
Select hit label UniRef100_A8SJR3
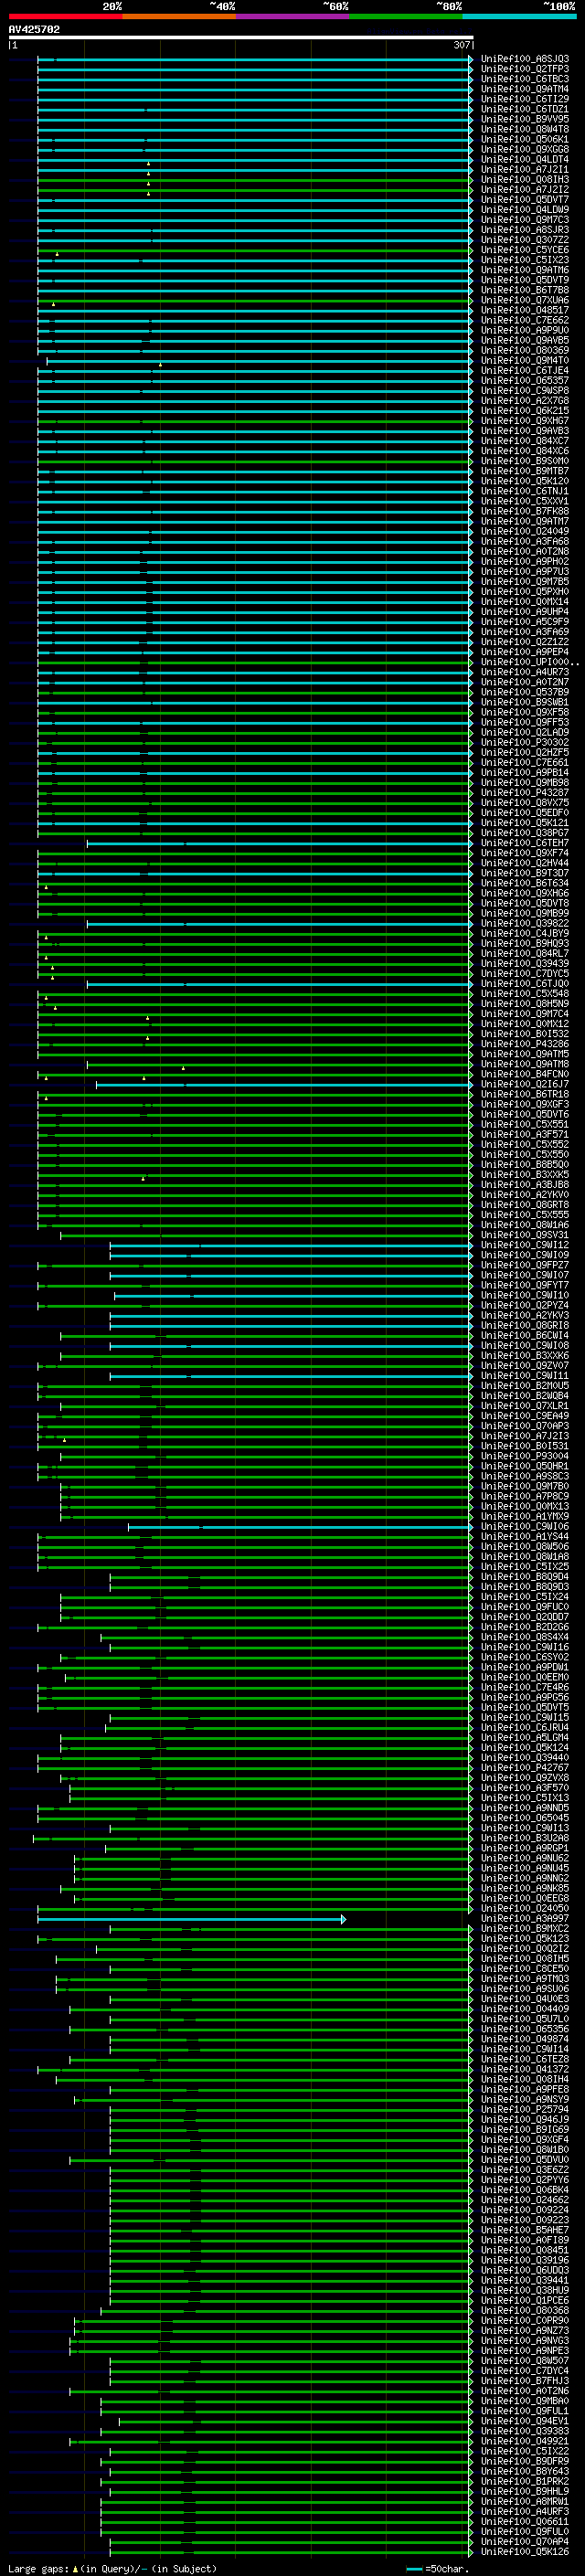click(x=525, y=229)
